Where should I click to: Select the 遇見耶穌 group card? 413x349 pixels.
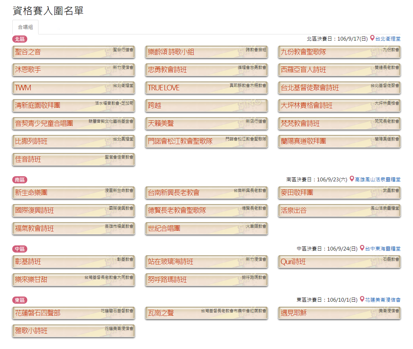pos(339,313)
